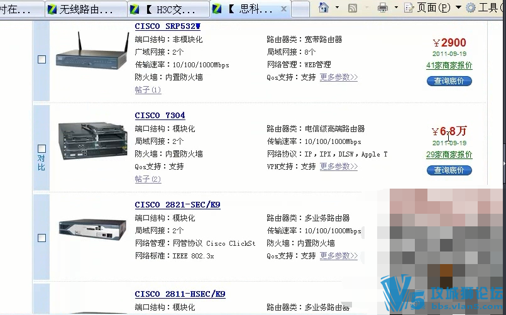This screenshot has width=506, height=315.
Task: Click 更多参数 for CISCO 2821-SEC/K9
Action: tap(339, 256)
